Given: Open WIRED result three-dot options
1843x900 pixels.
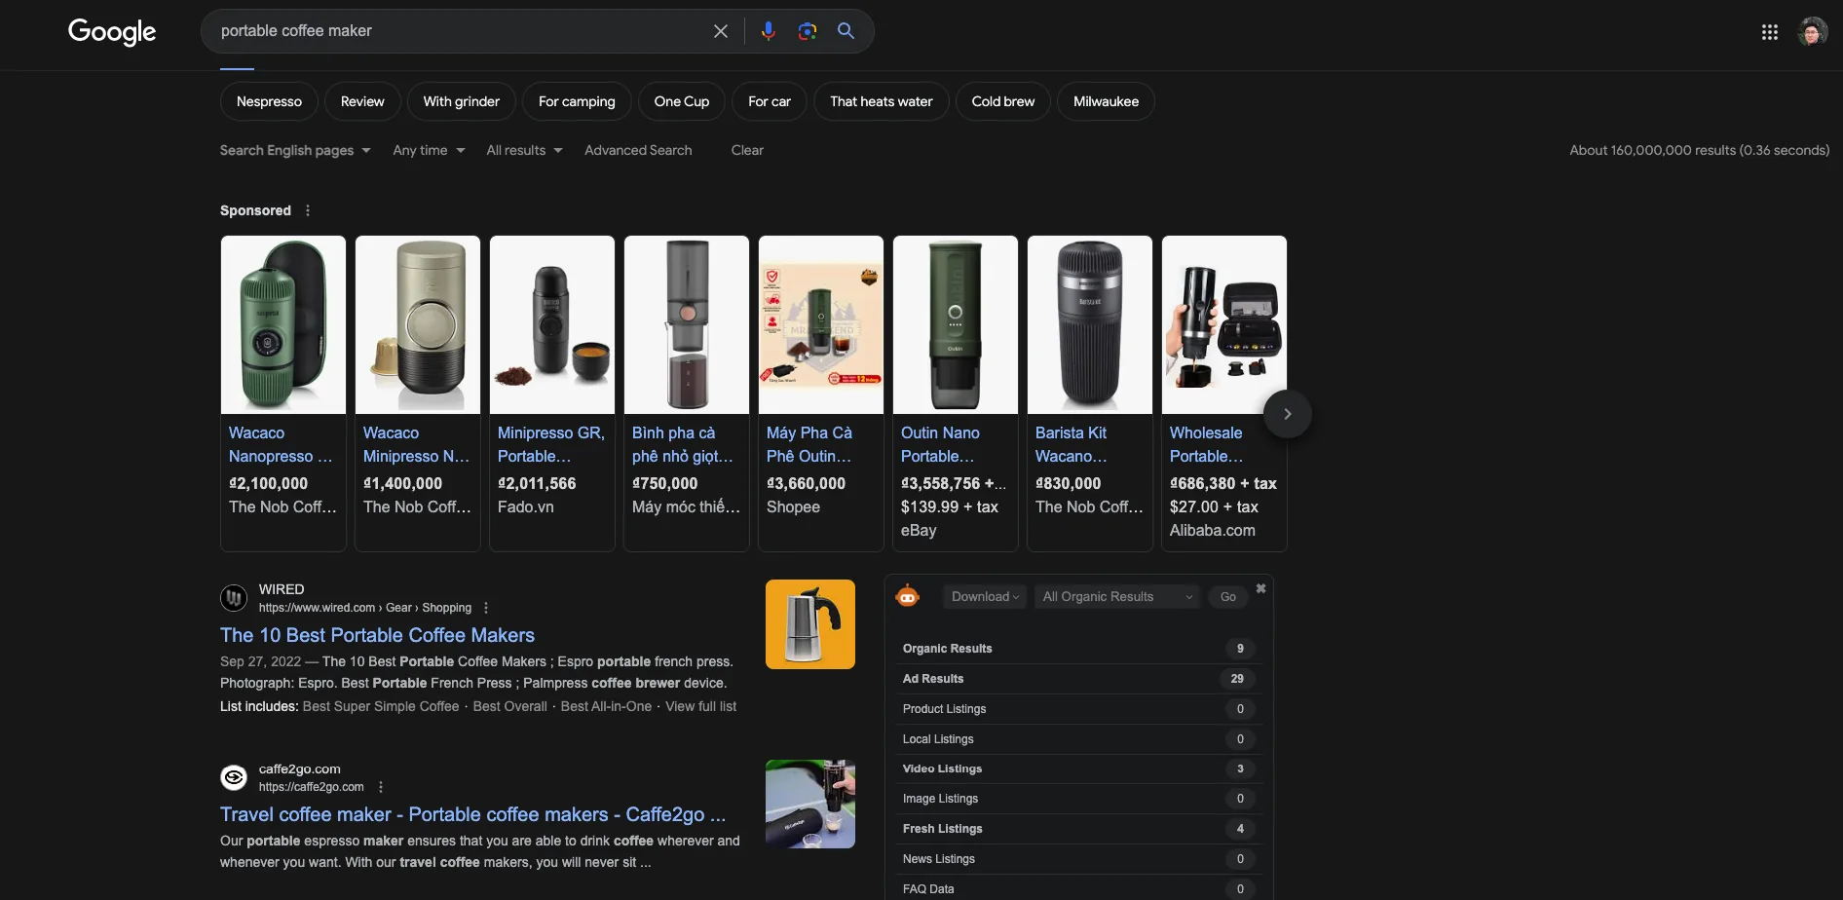Looking at the screenshot, I should [486, 608].
